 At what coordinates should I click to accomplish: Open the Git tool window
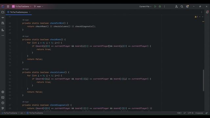[3, 108]
